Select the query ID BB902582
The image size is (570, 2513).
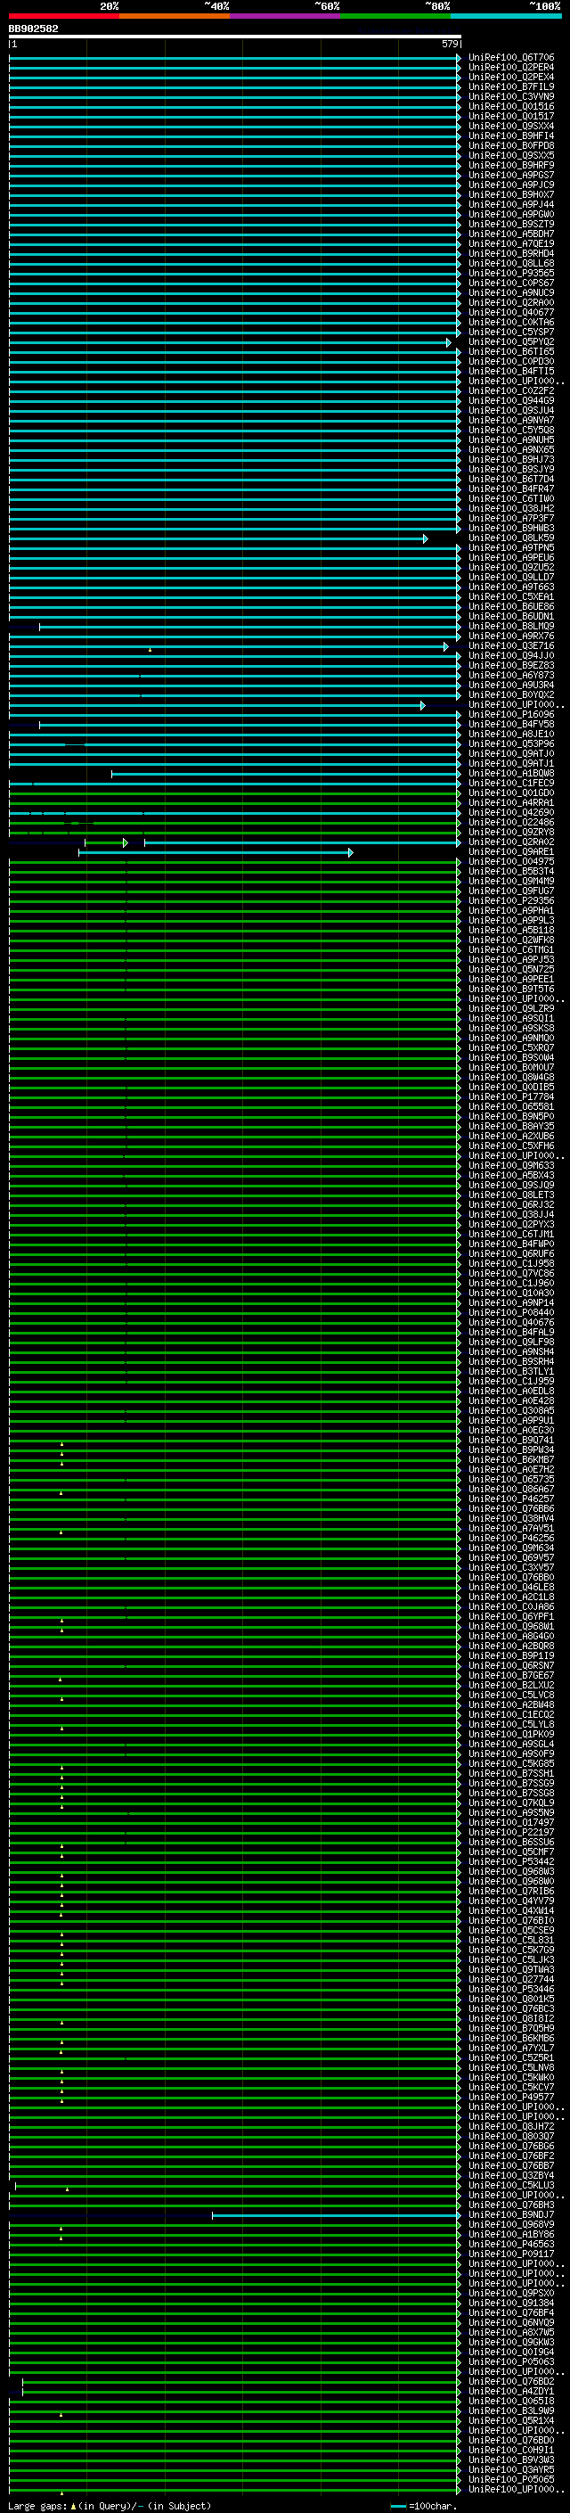(33, 29)
